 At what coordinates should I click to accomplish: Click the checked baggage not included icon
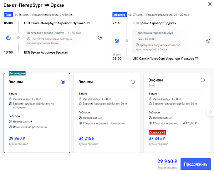coord(10,103)
